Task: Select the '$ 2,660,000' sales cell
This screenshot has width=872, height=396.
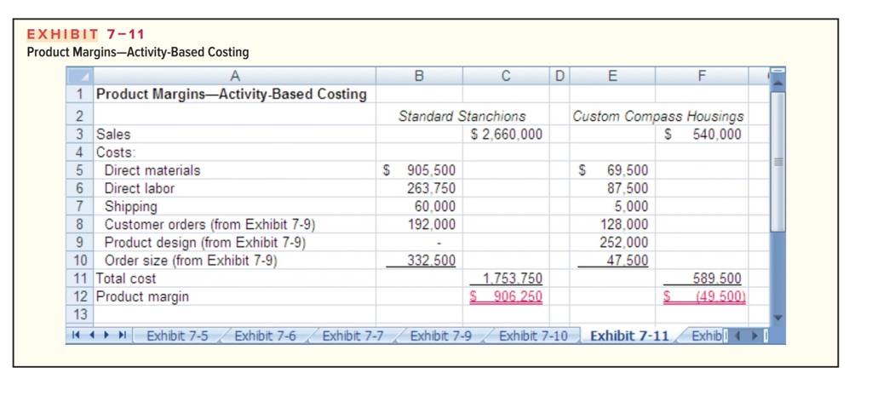Action: (506, 134)
